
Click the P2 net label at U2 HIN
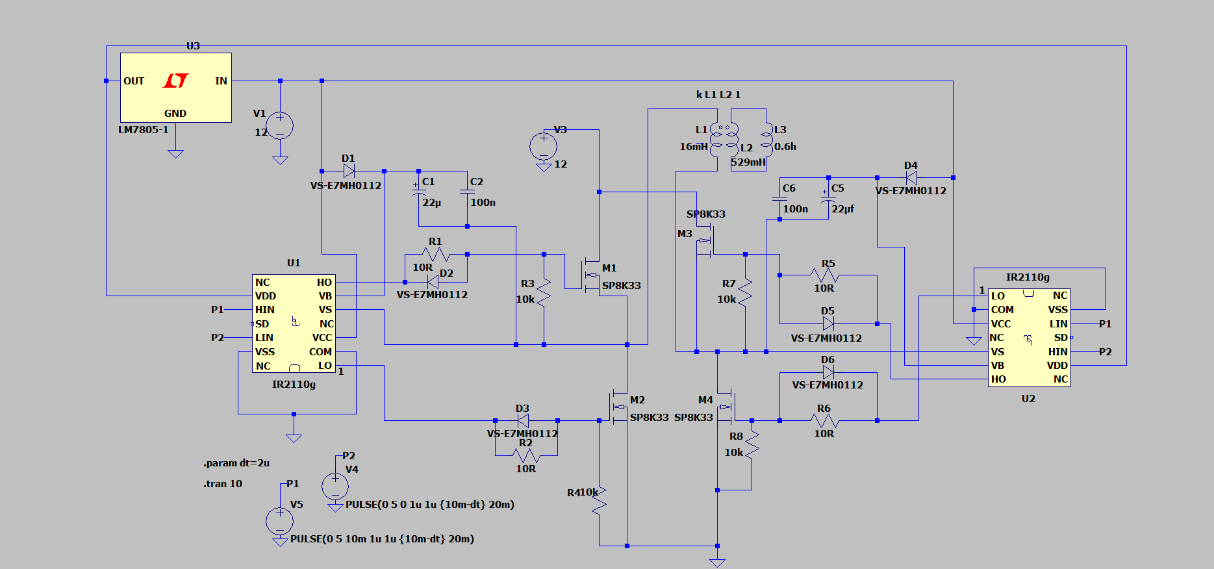point(1106,352)
